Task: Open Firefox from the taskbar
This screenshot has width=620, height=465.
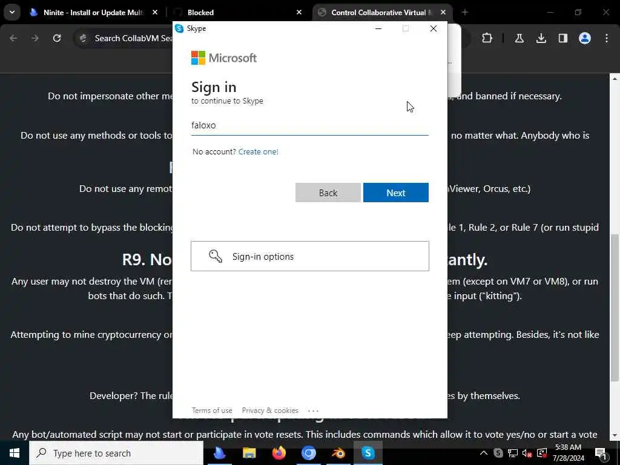Action: pos(279,453)
